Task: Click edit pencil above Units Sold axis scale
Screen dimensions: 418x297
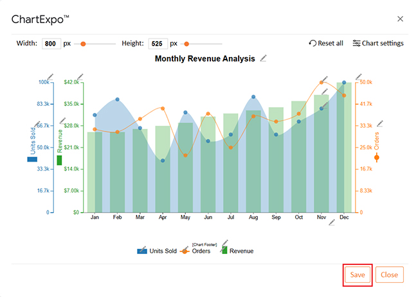Action: pos(50,76)
